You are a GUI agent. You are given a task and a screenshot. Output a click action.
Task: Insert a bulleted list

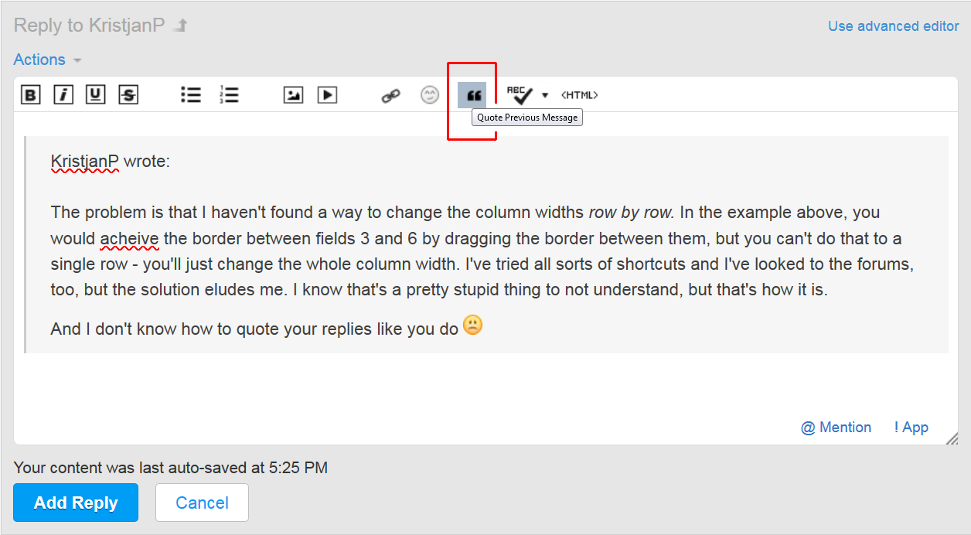(x=191, y=95)
